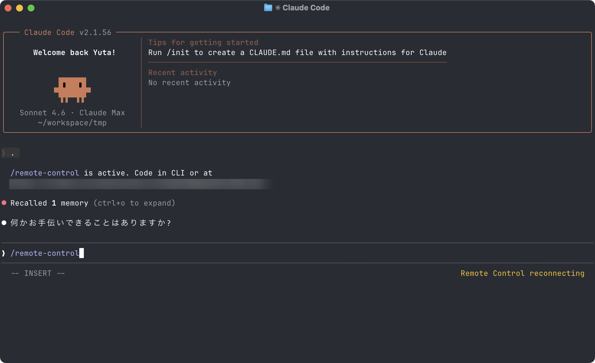Click the blue folder icon in title bar
This screenshot has height=363, width=595.
267,8
